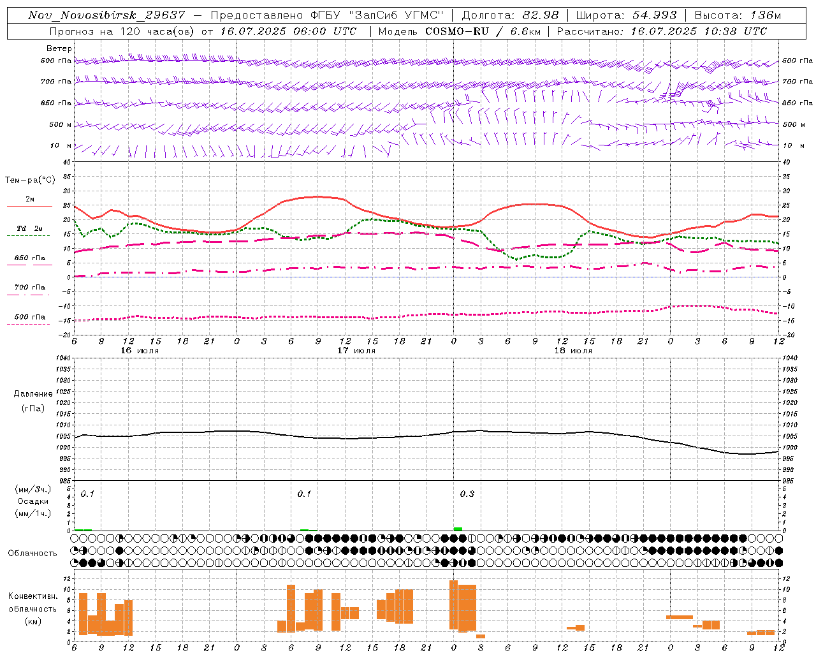Click the station title Nov_Novosibirsk_29637
The image size is (816, 653).
(106, 15)
